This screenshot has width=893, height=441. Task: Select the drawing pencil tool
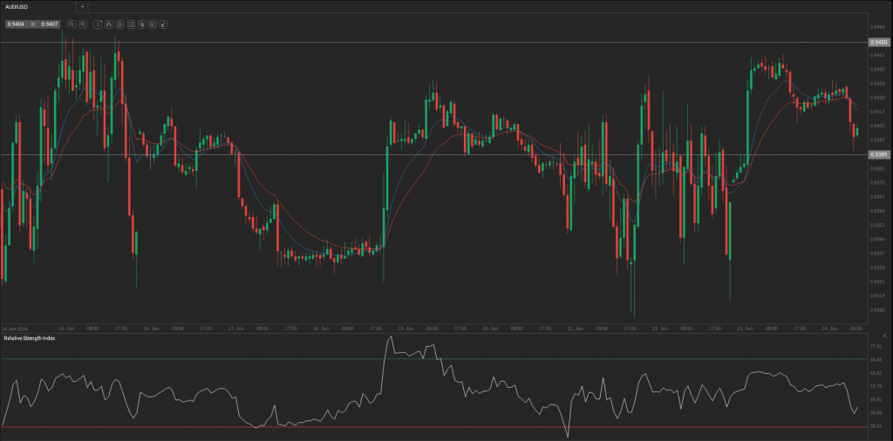(x=163, y=24)
